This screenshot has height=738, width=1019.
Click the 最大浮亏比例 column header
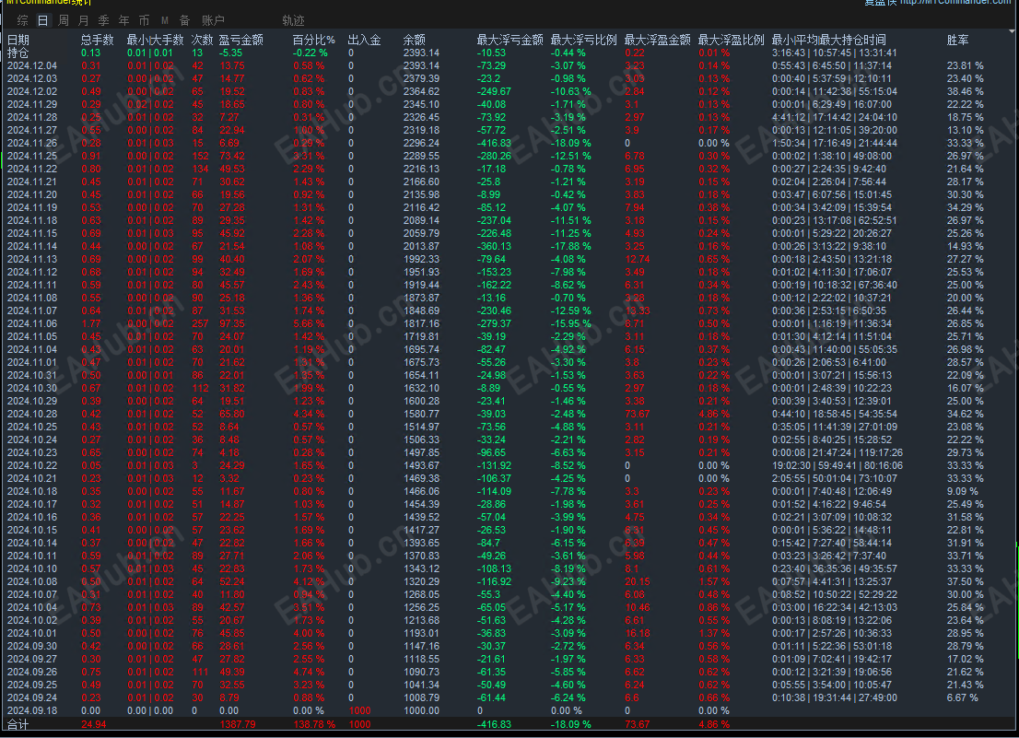tap(583, 41)
